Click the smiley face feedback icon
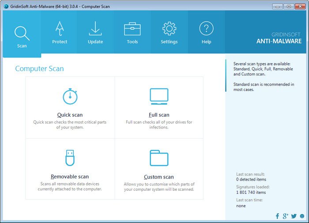The image size is (309, 223). (302, 216)
